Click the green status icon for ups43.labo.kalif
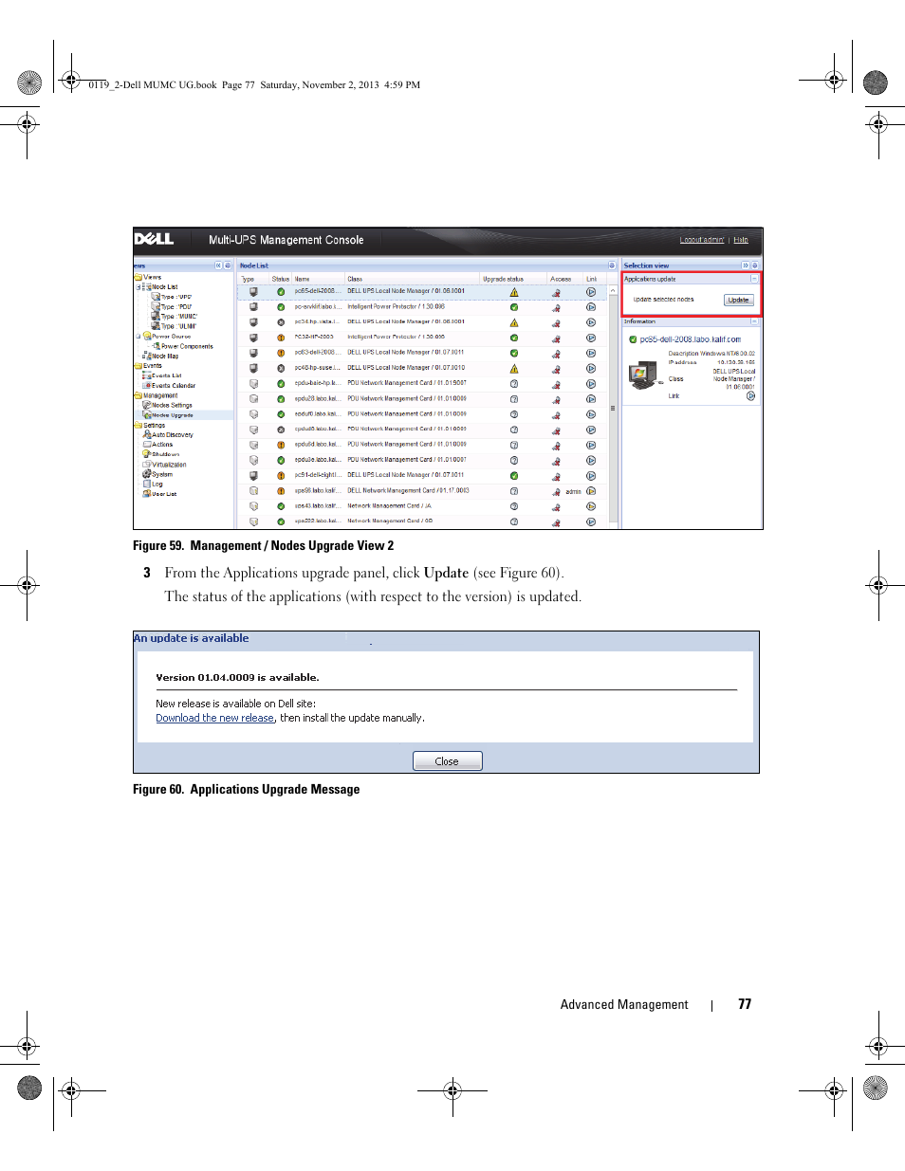The width and height of the screenshot is (905, 1171). [281, 506]
